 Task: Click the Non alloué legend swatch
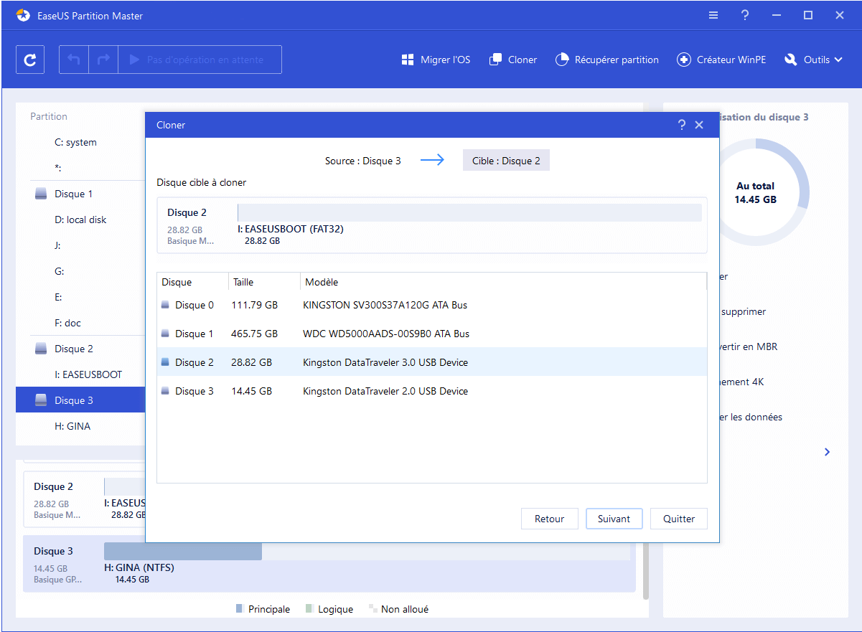coord(373,609)
